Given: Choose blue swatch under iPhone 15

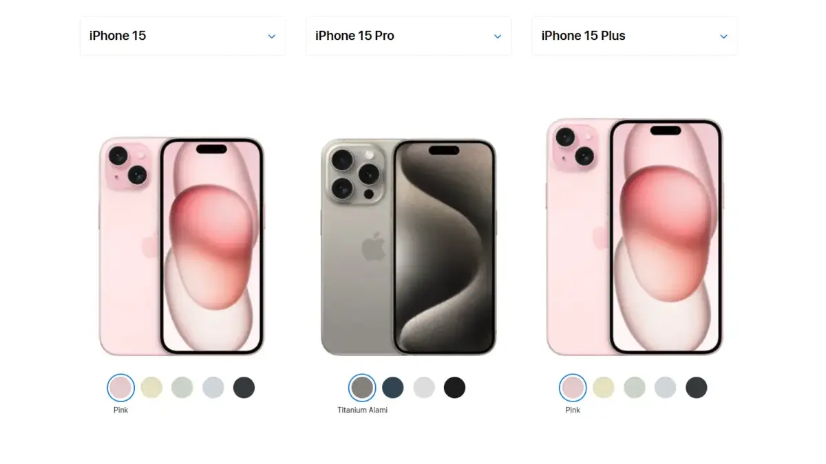Looking at the screenshot, I should point(213,388).
